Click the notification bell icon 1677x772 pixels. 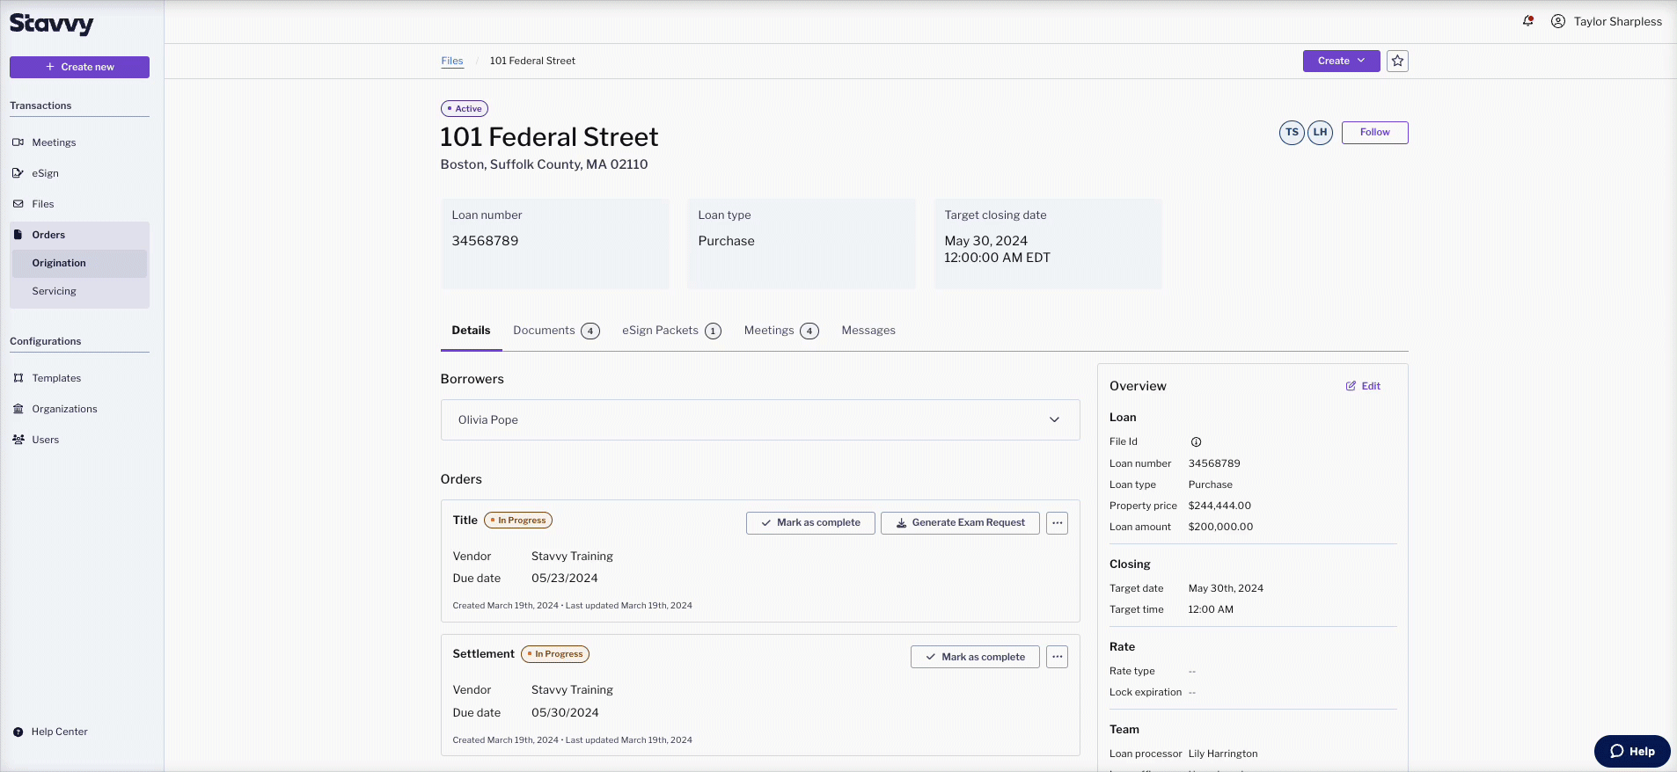[1528, 21]
